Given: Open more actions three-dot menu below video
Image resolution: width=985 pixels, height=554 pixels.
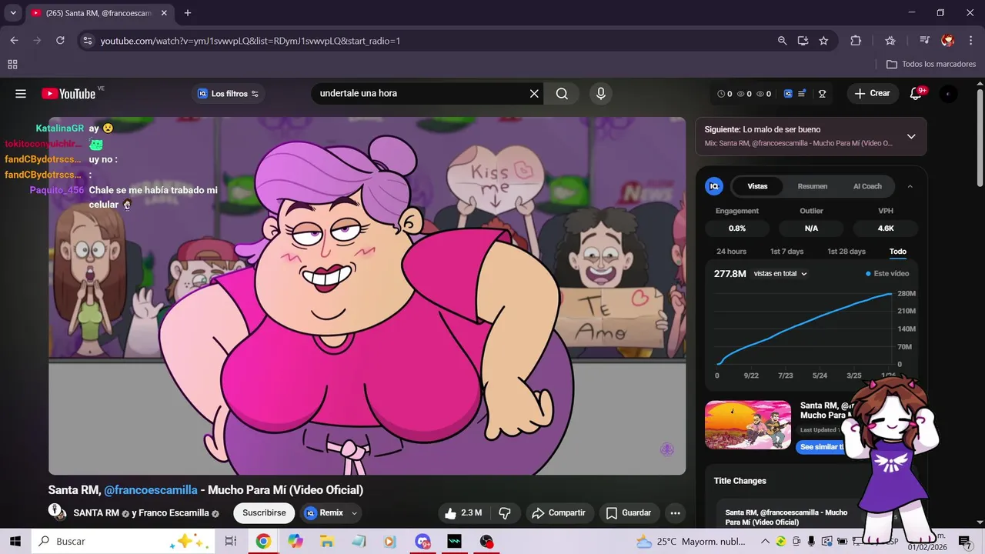Looking at the screenshot, I should click(675, 513).
